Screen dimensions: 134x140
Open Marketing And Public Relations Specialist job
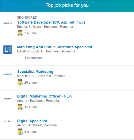(54, 47)
